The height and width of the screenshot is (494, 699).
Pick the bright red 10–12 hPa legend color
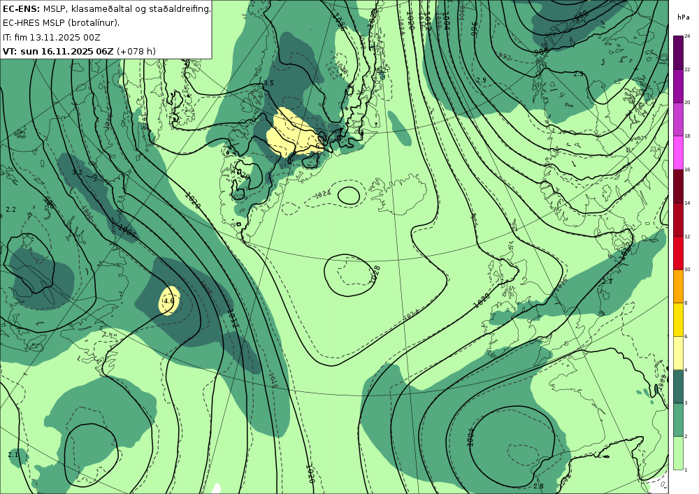pyautogui.click(x=678, y=252)
